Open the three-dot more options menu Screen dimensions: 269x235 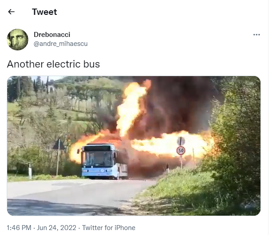(x=256, y=35)
